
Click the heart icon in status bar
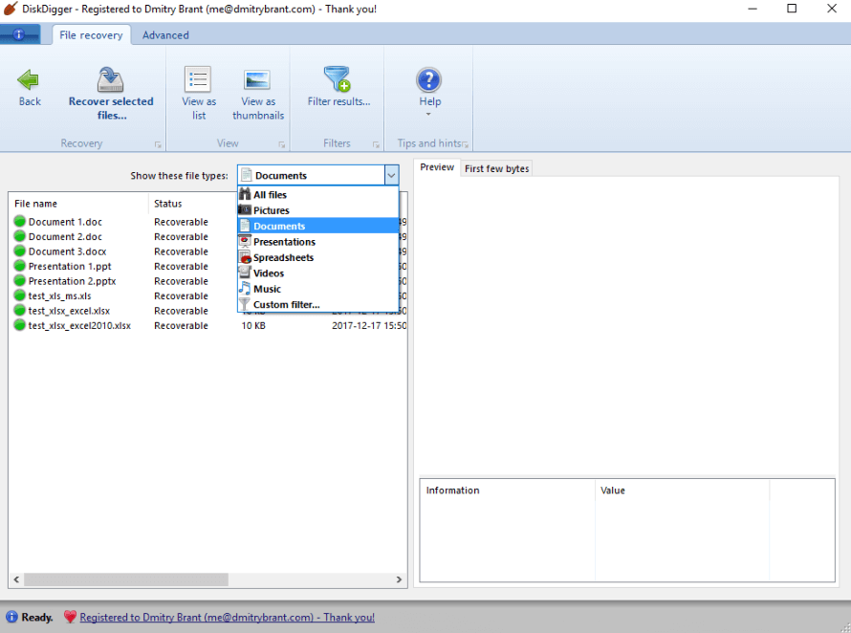(x=70, y=618)
